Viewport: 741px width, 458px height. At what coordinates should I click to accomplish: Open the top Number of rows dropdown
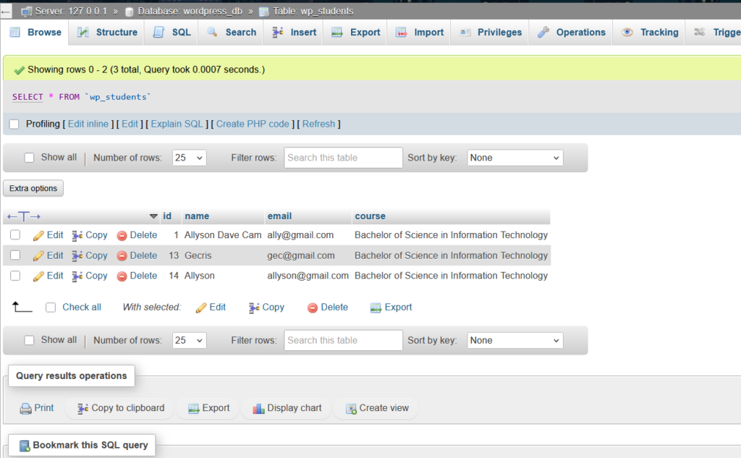point(189,158)
